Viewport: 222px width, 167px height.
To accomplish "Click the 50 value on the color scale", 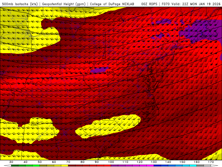I will 40,162.
